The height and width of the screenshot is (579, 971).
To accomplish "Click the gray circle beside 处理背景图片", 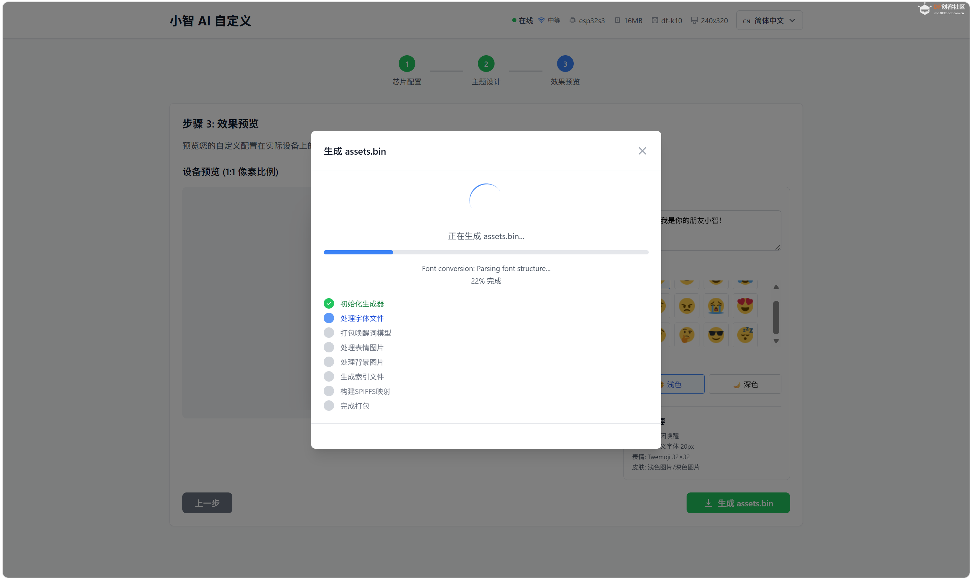I will (x=329, y=362).
